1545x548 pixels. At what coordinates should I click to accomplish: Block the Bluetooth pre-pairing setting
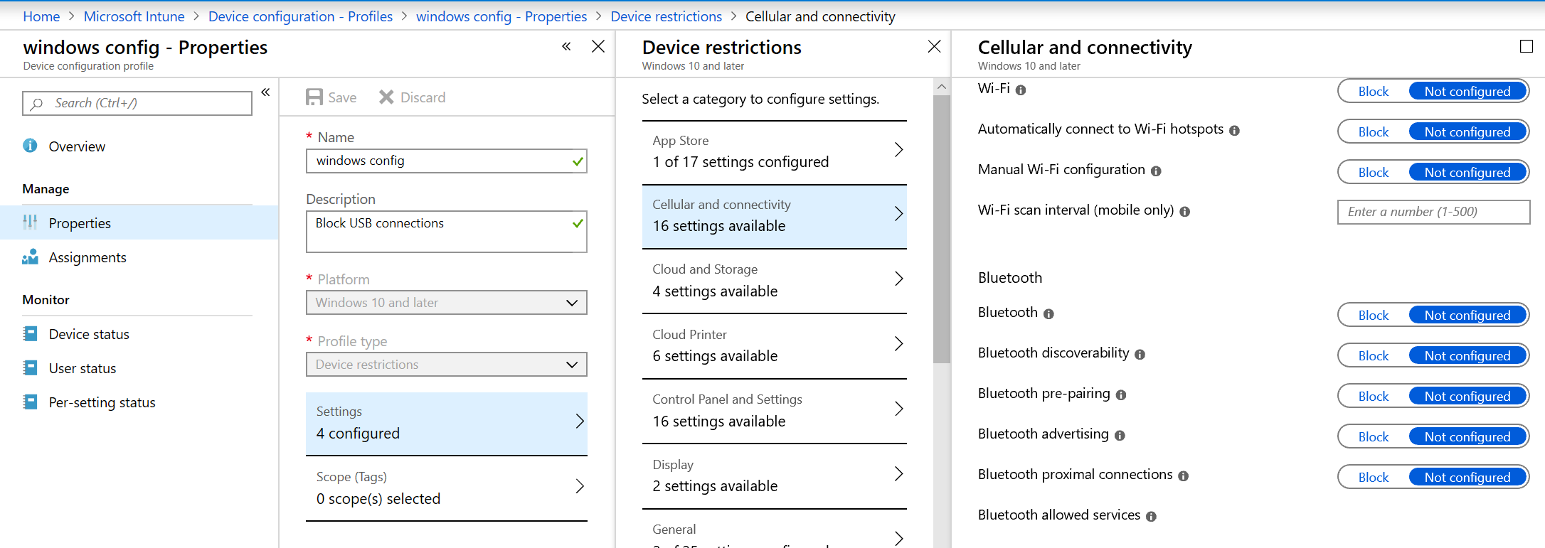1373,397
